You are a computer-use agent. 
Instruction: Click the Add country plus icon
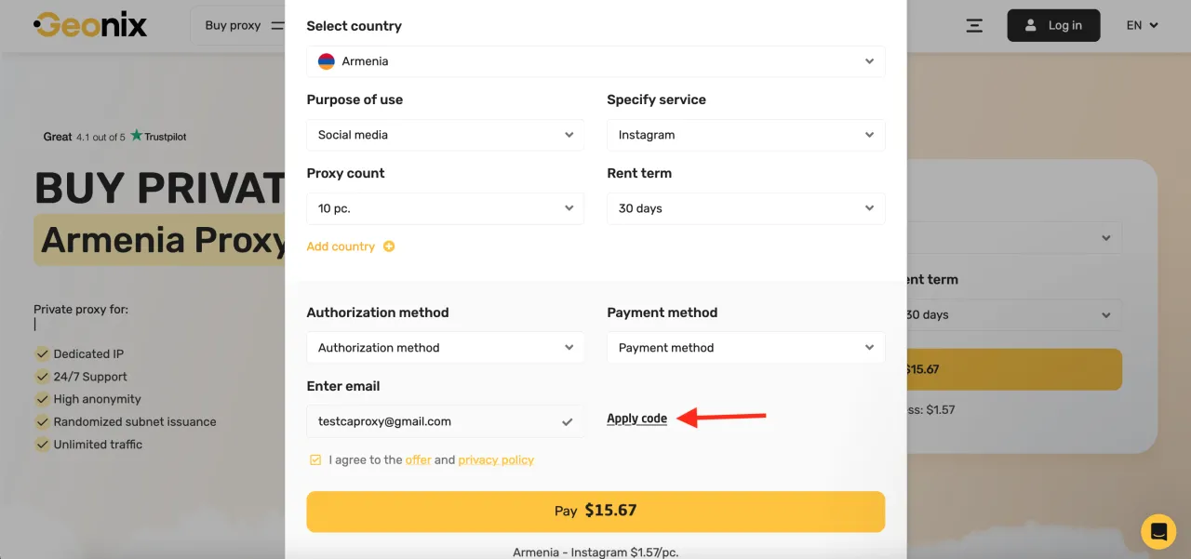pos(389,246)
